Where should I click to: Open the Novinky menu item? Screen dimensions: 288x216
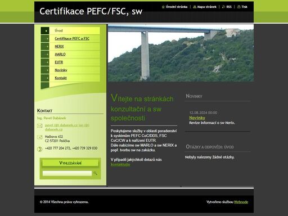pos(61,70)
